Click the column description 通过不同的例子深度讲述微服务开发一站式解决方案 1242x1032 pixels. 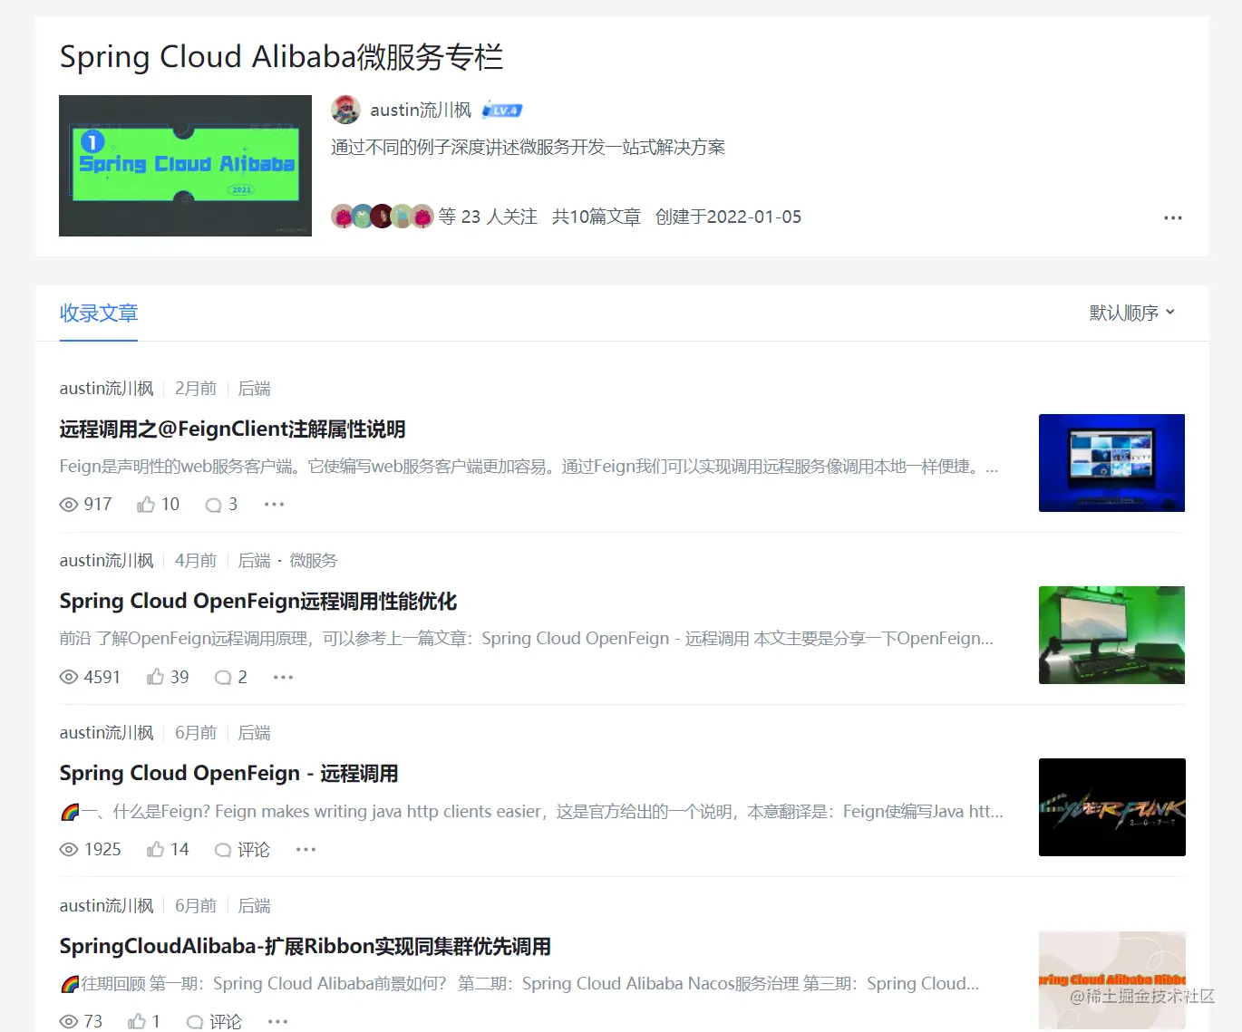tap(528, 147)
